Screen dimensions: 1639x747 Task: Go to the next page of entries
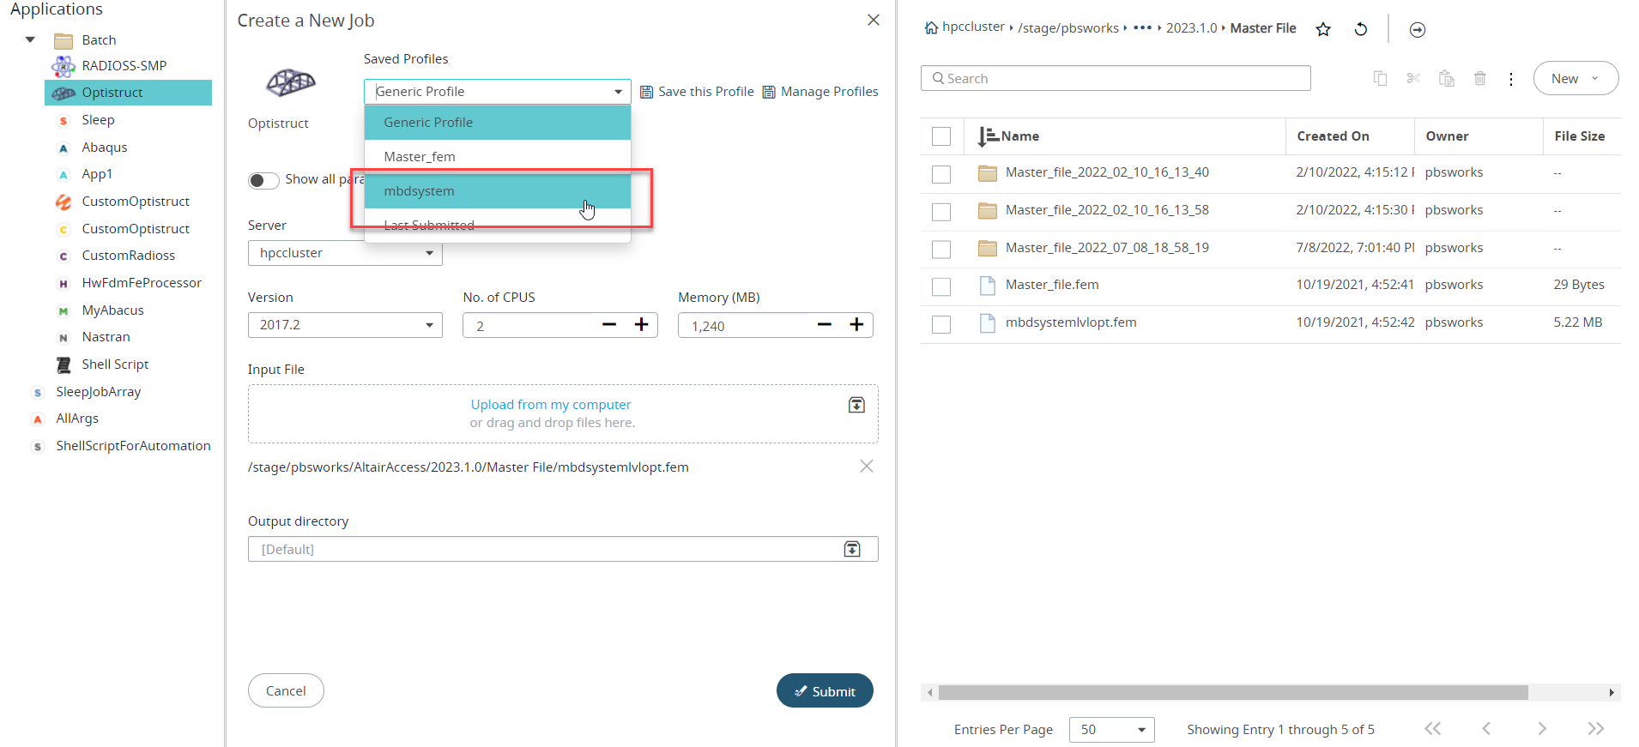(1542, 729)
